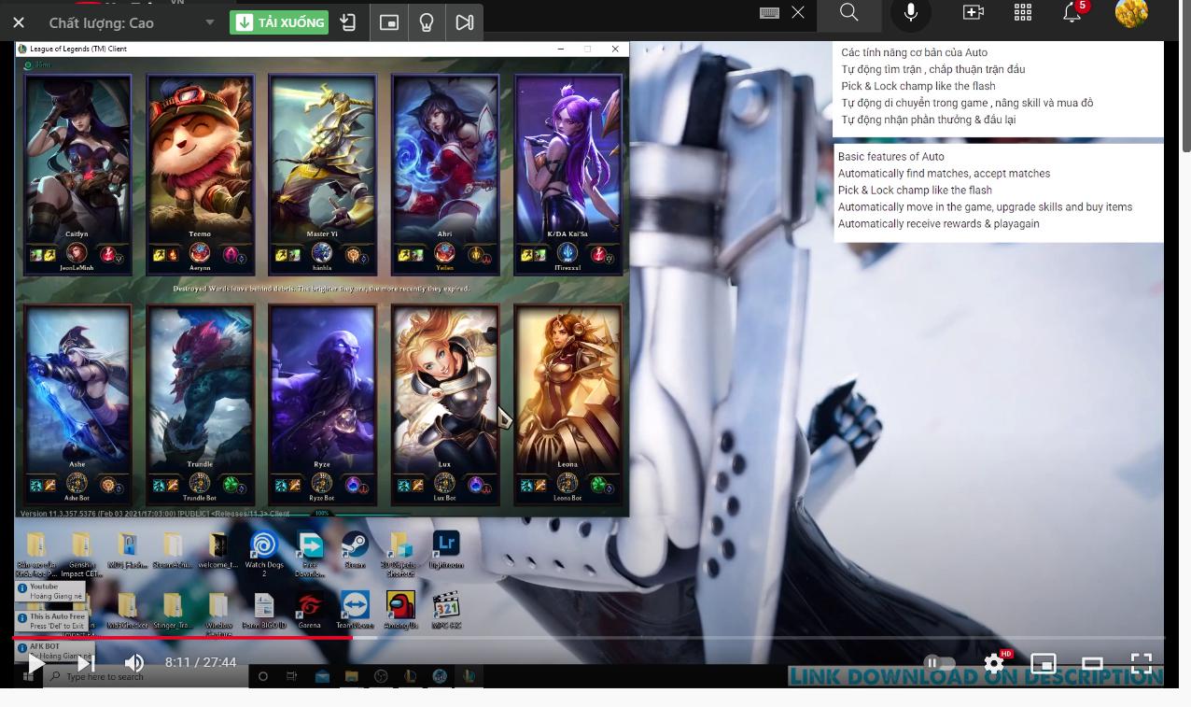The height and width of the screenshot is (707, 1191).
Task: Close the download quality toolbar
Action: point(19,22)
